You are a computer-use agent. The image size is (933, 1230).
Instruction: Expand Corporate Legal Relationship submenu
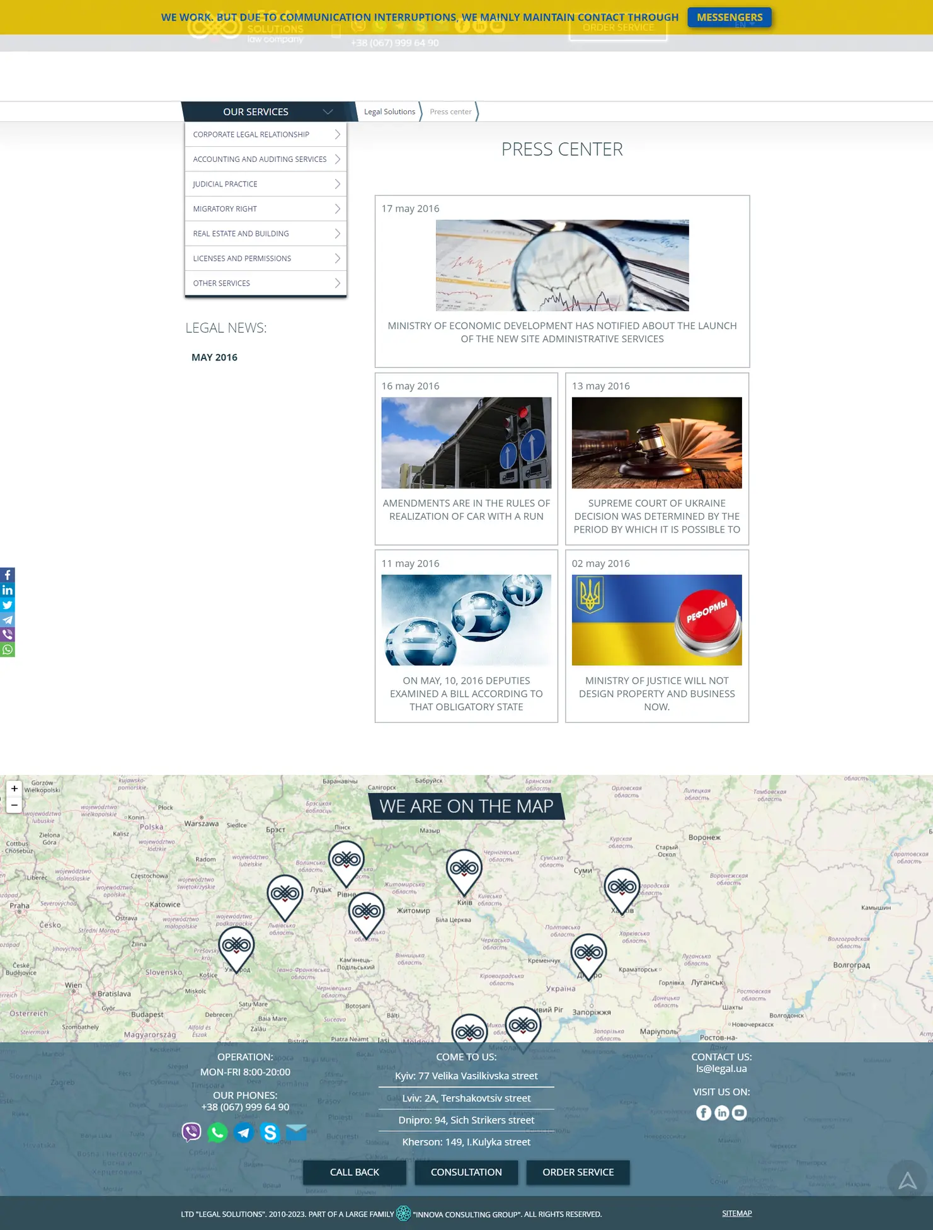(337, 134)
